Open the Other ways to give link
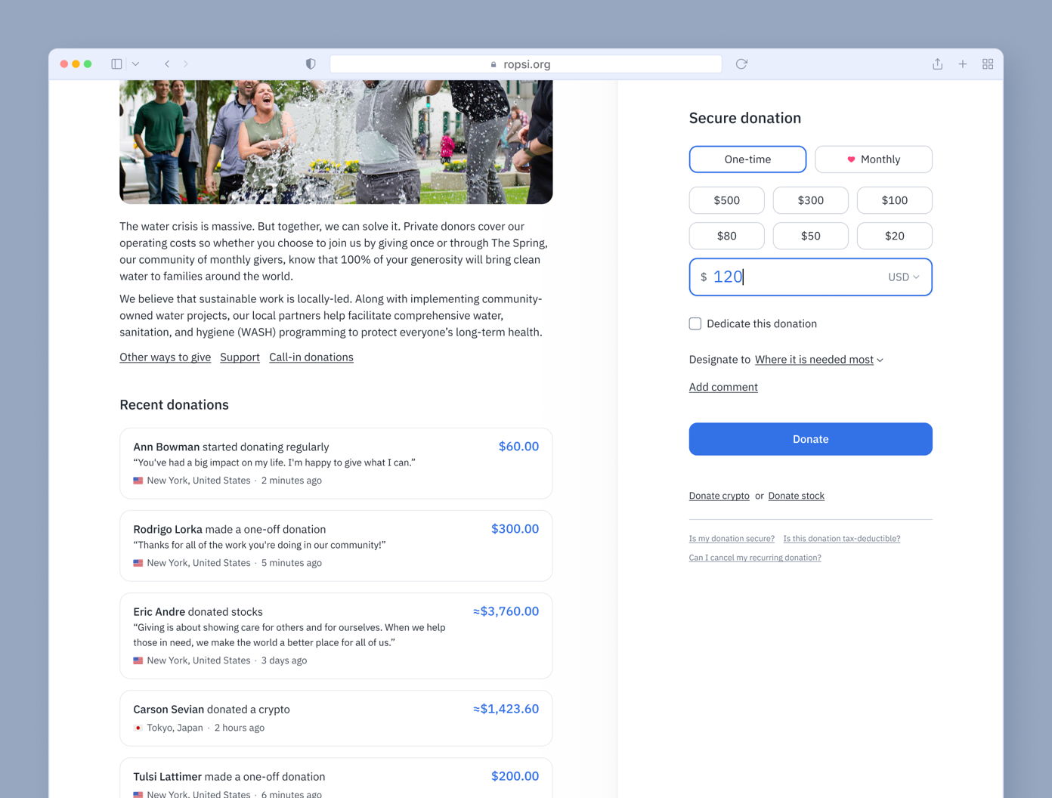The width and height of the screenshot is (1052, 798). [165, 357]
